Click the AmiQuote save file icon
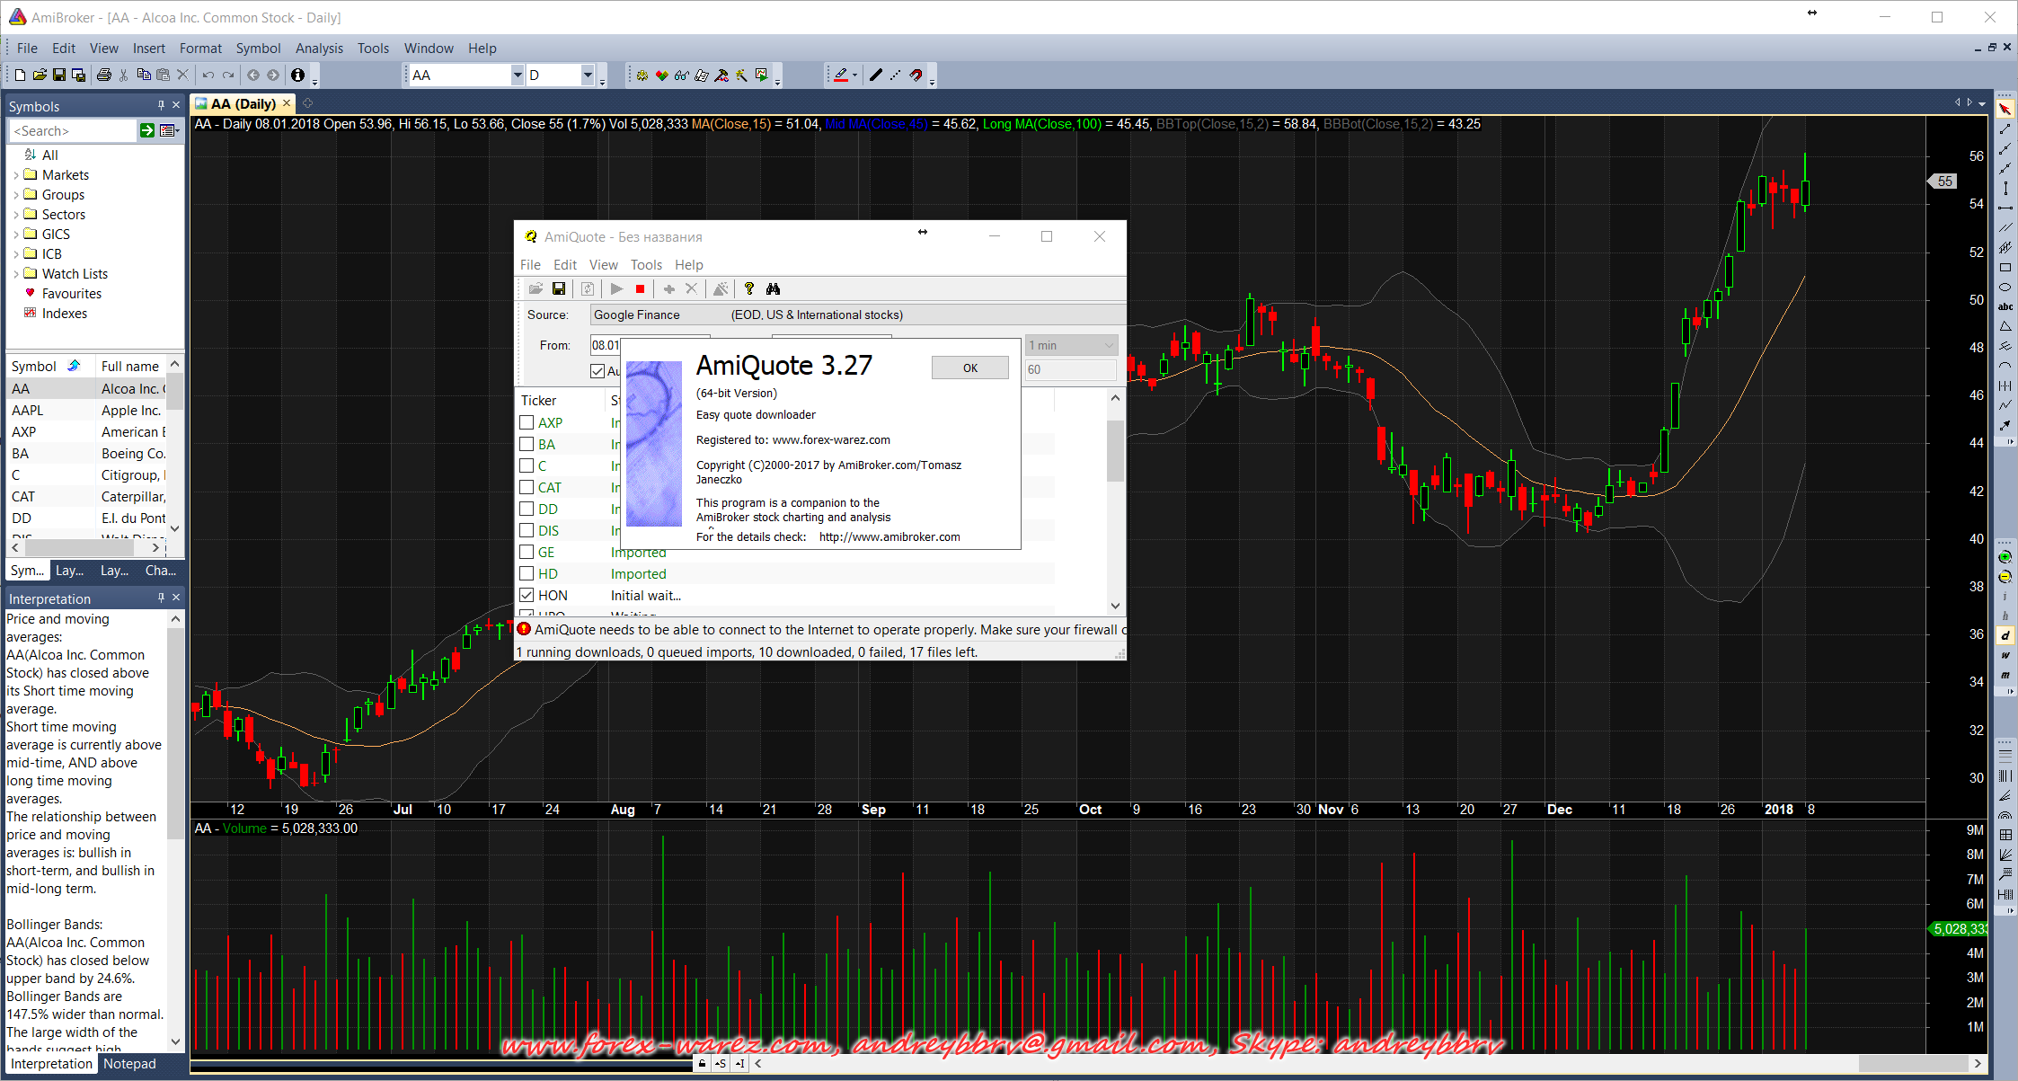The width and height of the screenshot is (2018, 1081). [x=559, y=288]
